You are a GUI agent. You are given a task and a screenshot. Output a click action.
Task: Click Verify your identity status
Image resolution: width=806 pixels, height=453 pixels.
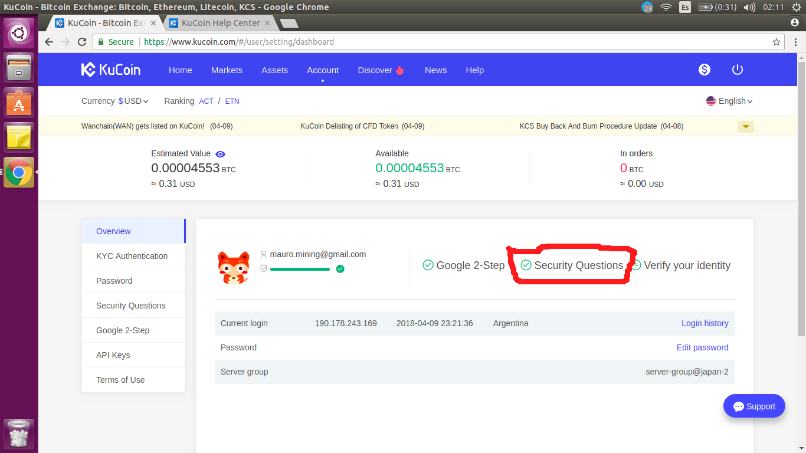coord(680,265)
